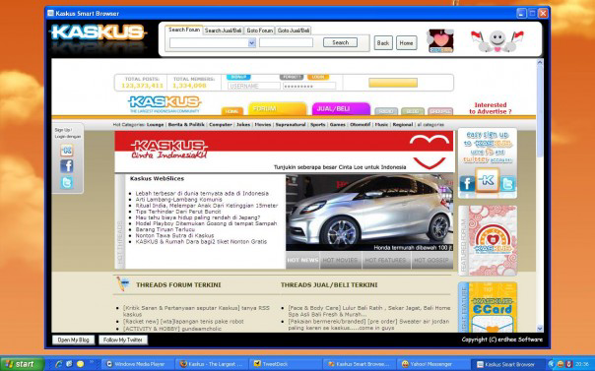This screenshot has width=595, height=371.
Task: Open the Supranatural hot category
Action: tap(291, 124)
